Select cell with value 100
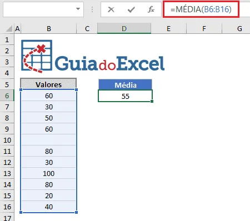The height and width of the screenshot is (221, 250). click(49, 173)
